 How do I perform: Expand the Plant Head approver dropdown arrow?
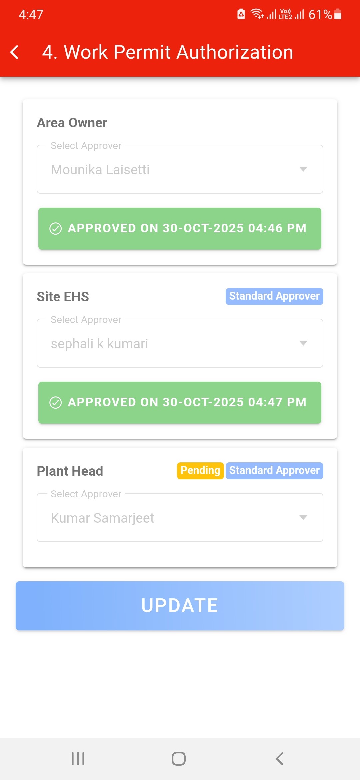(303, 517)
